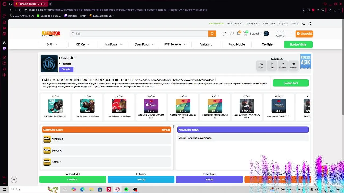This screenshot has width=344, height=193.
Task: Select the App Store & iTunes 25 TL prize
Action: point(151,107)
